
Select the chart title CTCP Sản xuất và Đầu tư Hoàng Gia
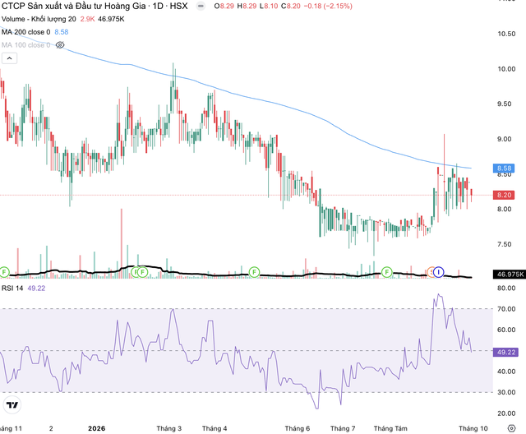[74, 6]
